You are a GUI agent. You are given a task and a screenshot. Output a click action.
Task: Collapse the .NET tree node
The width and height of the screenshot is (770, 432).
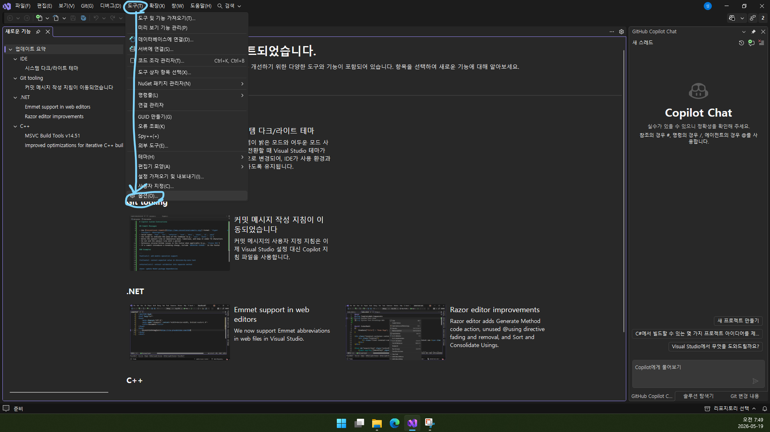(15, 97)
